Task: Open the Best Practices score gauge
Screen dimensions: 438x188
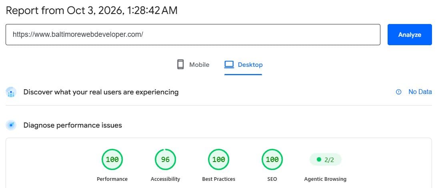Action: (x=218, y=160)
